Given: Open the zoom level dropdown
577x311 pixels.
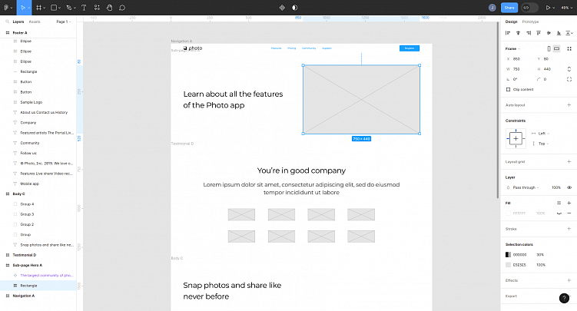Looking at the screenshot, I should (566, 8).
